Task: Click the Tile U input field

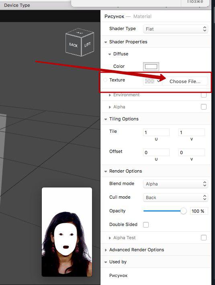Action: click(x=156, y=132)
